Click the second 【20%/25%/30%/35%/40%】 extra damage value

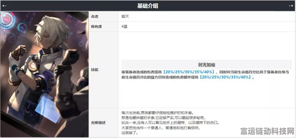click(226, 77)
